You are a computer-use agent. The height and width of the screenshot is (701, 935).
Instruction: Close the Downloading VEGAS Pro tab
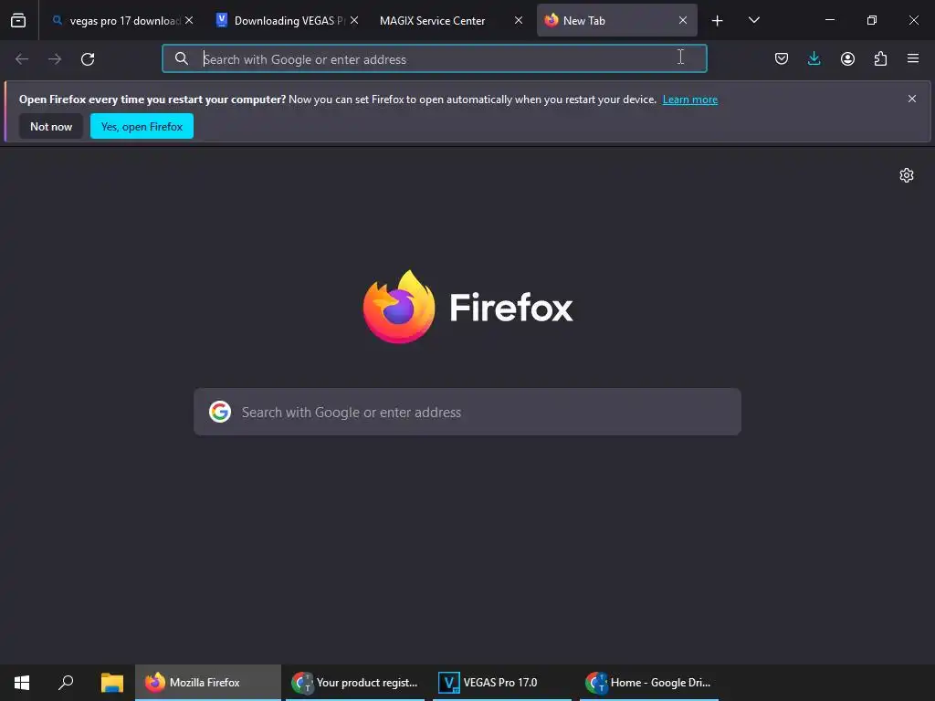pos(354,20)
